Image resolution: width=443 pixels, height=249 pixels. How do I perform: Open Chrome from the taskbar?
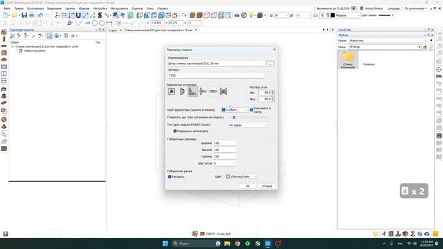coord(237,243)
